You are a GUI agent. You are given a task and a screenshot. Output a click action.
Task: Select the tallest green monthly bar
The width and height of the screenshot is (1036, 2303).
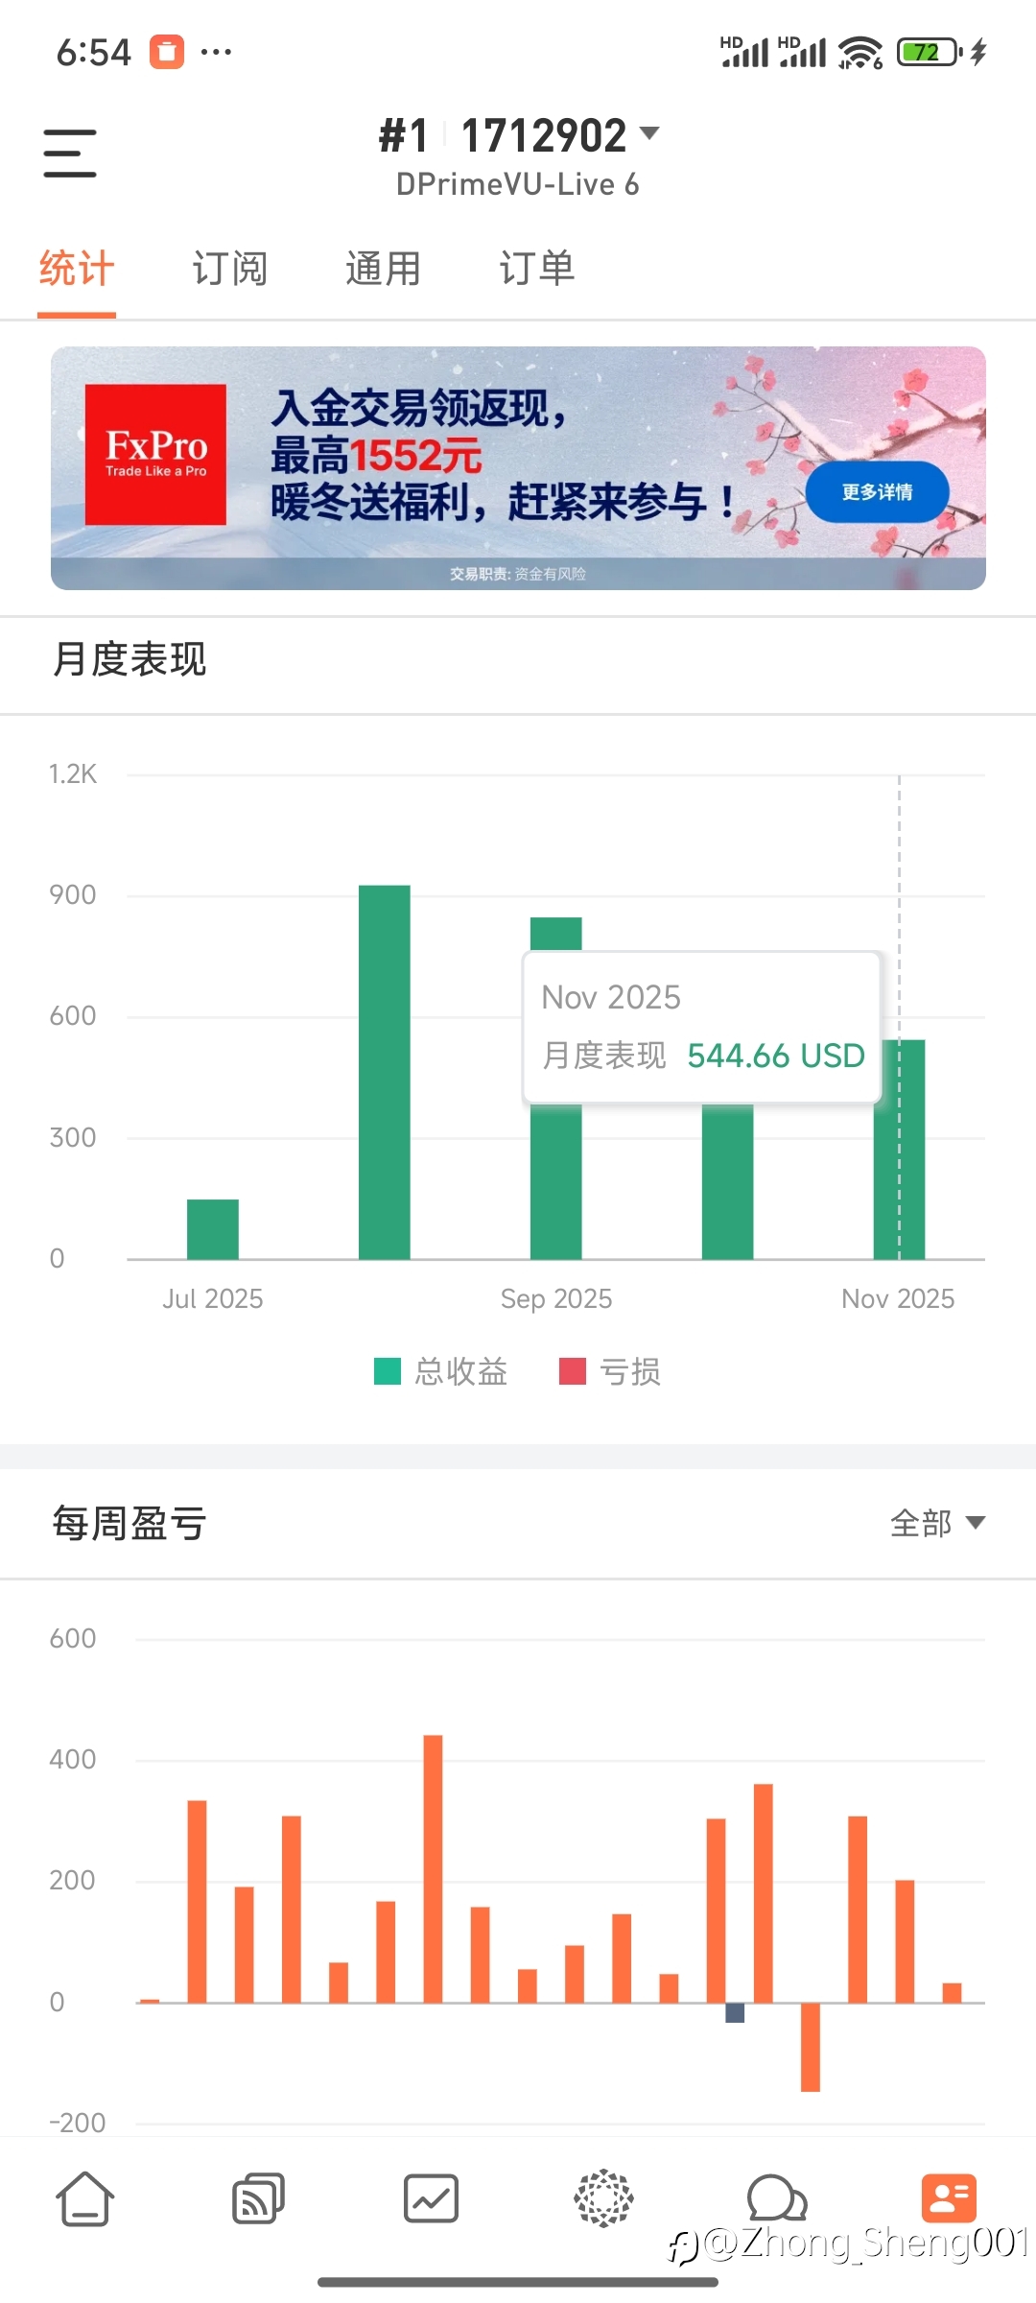click(x=384, y=1072)
